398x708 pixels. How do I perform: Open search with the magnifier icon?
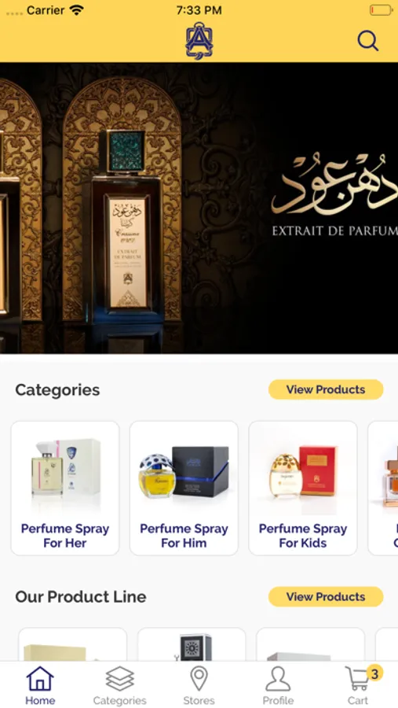tap(368, 41)
